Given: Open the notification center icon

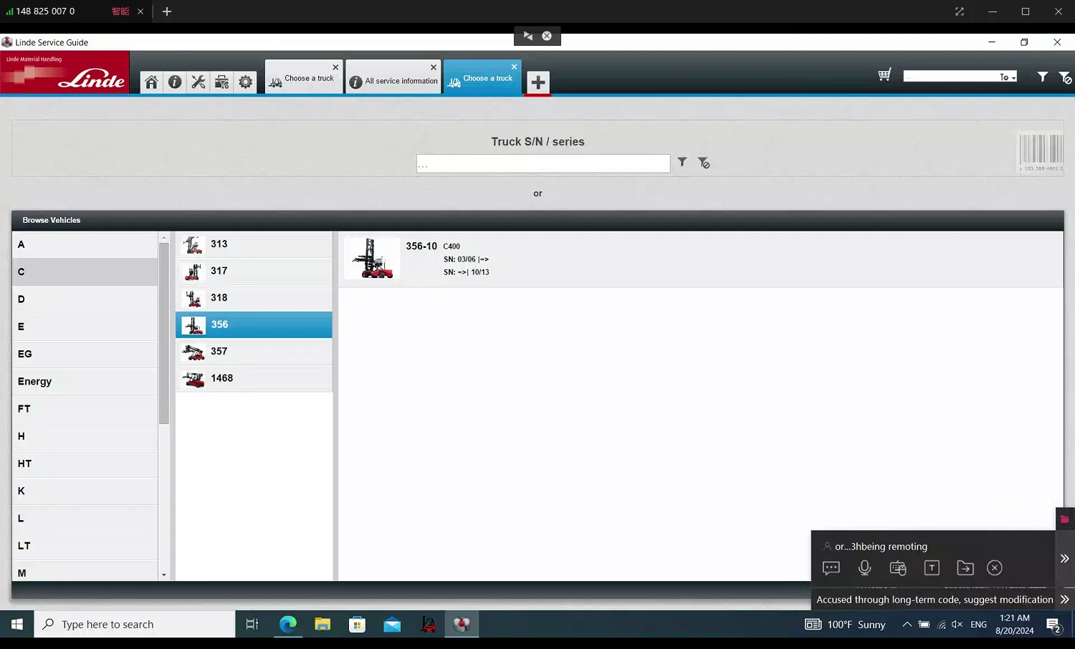Looking at the screenshot, I should (x=1054, y=625).
